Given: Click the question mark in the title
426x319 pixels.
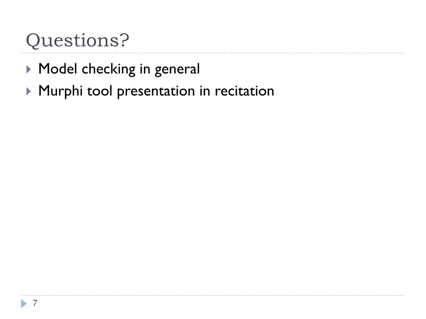Looking at the screenshot, I should point(124,40).
